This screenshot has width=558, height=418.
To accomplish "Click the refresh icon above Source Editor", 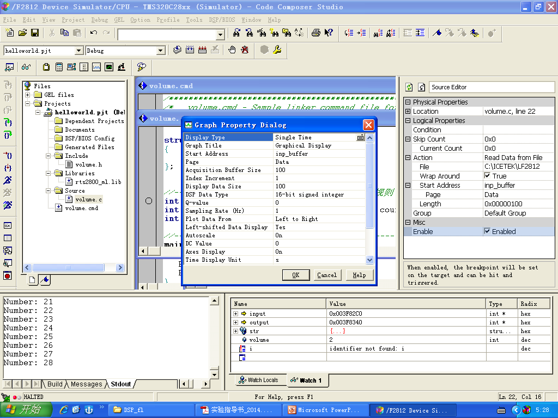I will (x=409, y=87).
